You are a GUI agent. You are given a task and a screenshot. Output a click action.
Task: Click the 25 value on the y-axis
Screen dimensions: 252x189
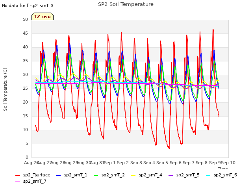(x=25, y=88)
